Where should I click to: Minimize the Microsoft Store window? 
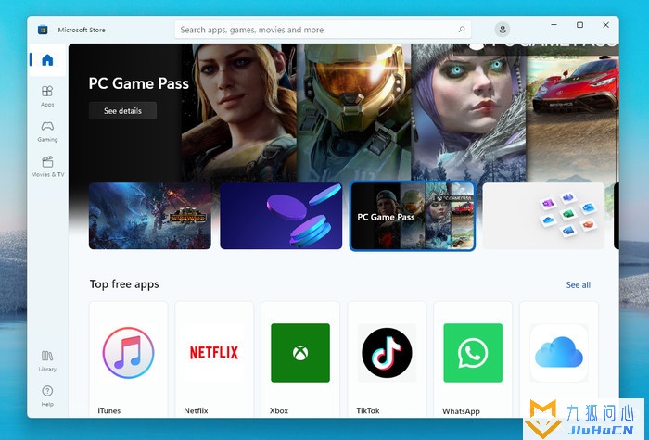coord(554,25)
